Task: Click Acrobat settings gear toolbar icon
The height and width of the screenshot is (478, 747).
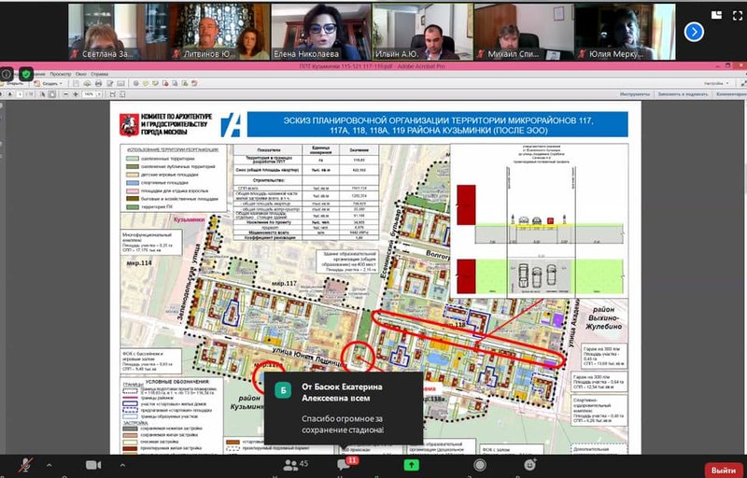Action: coord(135,83)
